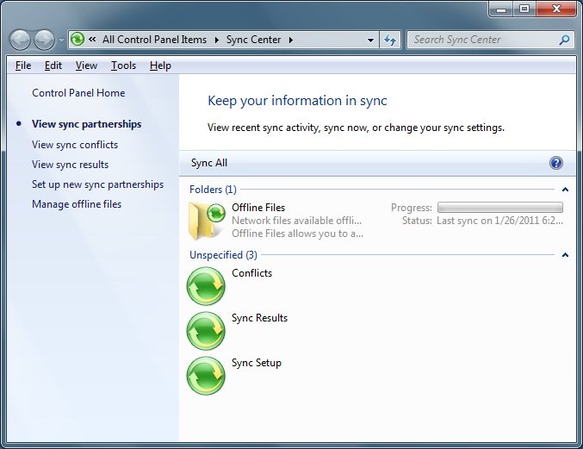This screenshot has height=449, width=583.
Task: Click the green Conflicts sync icon
Action: tap(206, 286)
